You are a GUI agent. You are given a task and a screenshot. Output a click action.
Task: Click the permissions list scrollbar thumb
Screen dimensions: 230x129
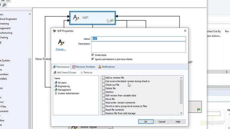pos(181,92)
